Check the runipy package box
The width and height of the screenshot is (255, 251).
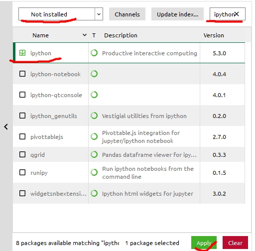(22, 172)
